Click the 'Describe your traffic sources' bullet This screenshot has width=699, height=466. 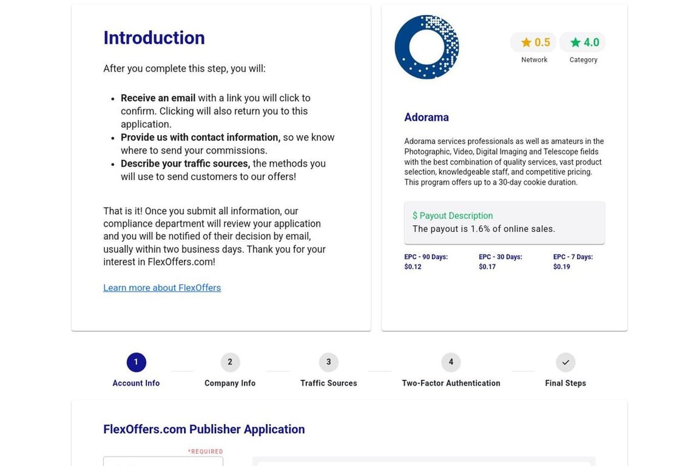[x=223, y=170]
